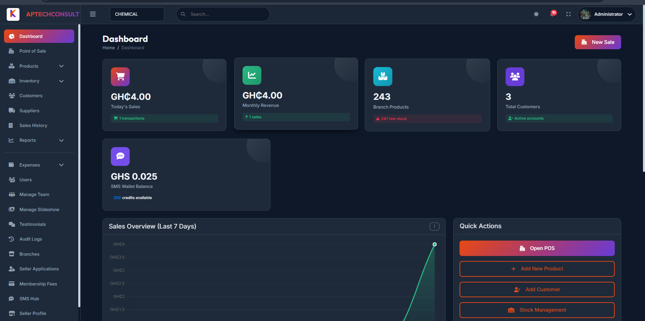This screenshot has height=321, width=645.
Task: Open Membership Fees from the sidebar
Action: [39, 284]
